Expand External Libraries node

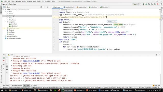tap(3, 36)
